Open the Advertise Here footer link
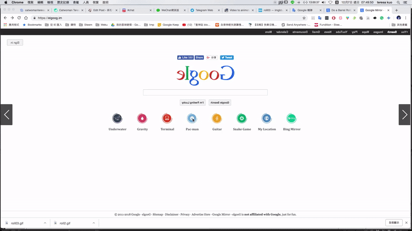Image resolution: width=412 pixels, height=231 pixels. (201, 214)
